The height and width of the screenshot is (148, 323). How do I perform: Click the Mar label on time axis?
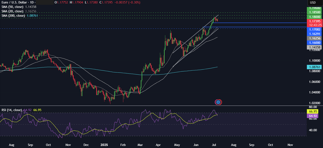click(140, 145)
